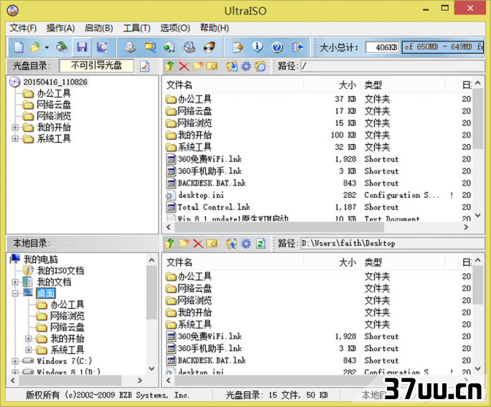Go up one level in disc directory
This screenshot has height=407, width=491.
click(x=170, y=66)
